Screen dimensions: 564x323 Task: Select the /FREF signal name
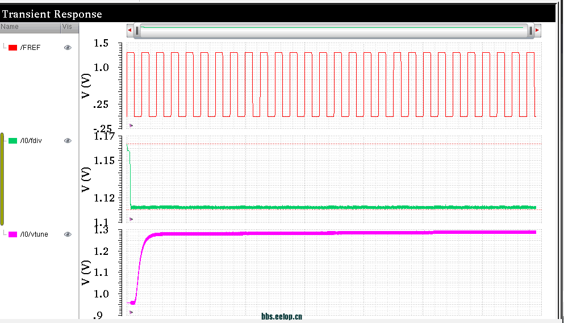point(30,48)
